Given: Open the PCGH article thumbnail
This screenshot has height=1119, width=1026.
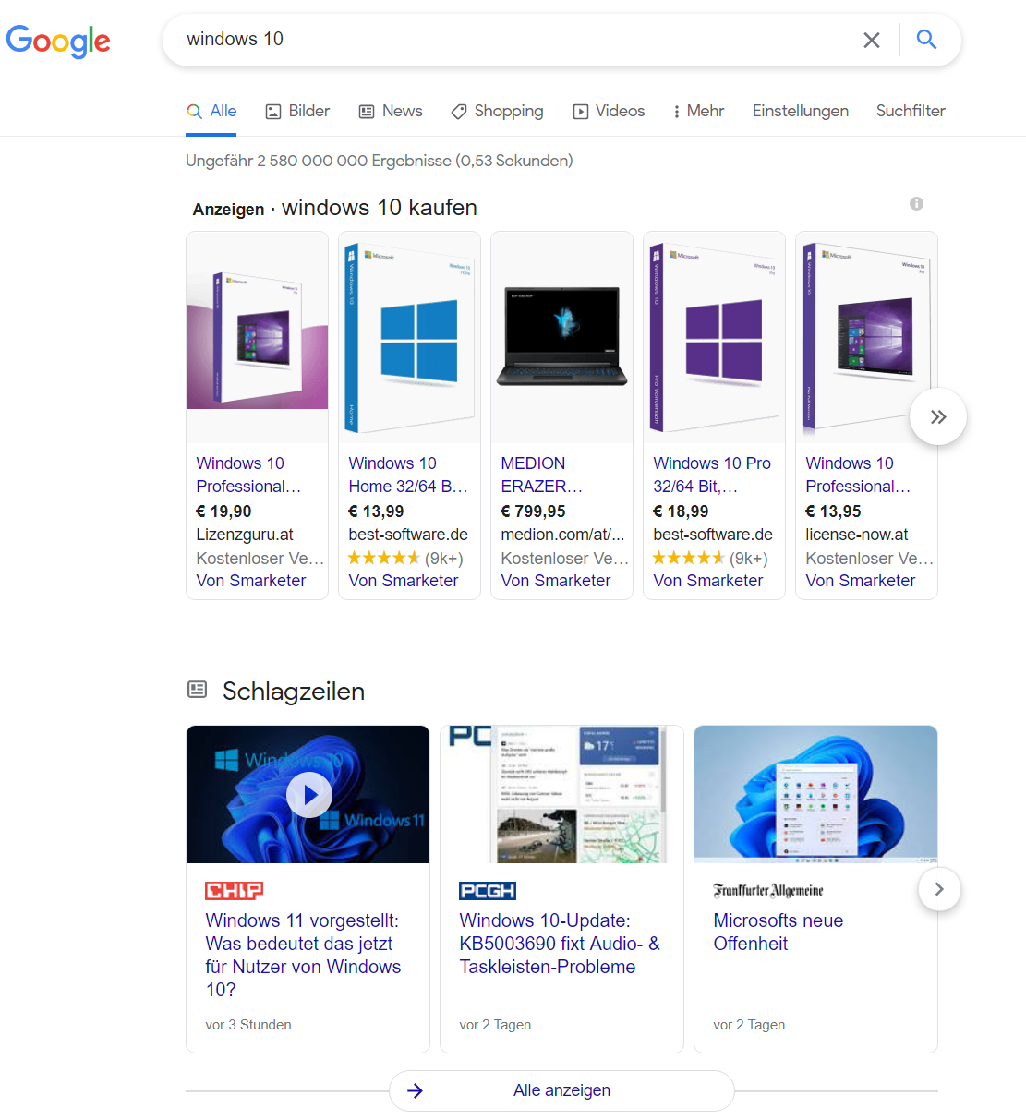Looking at the screenshot, I should (561, 794).
